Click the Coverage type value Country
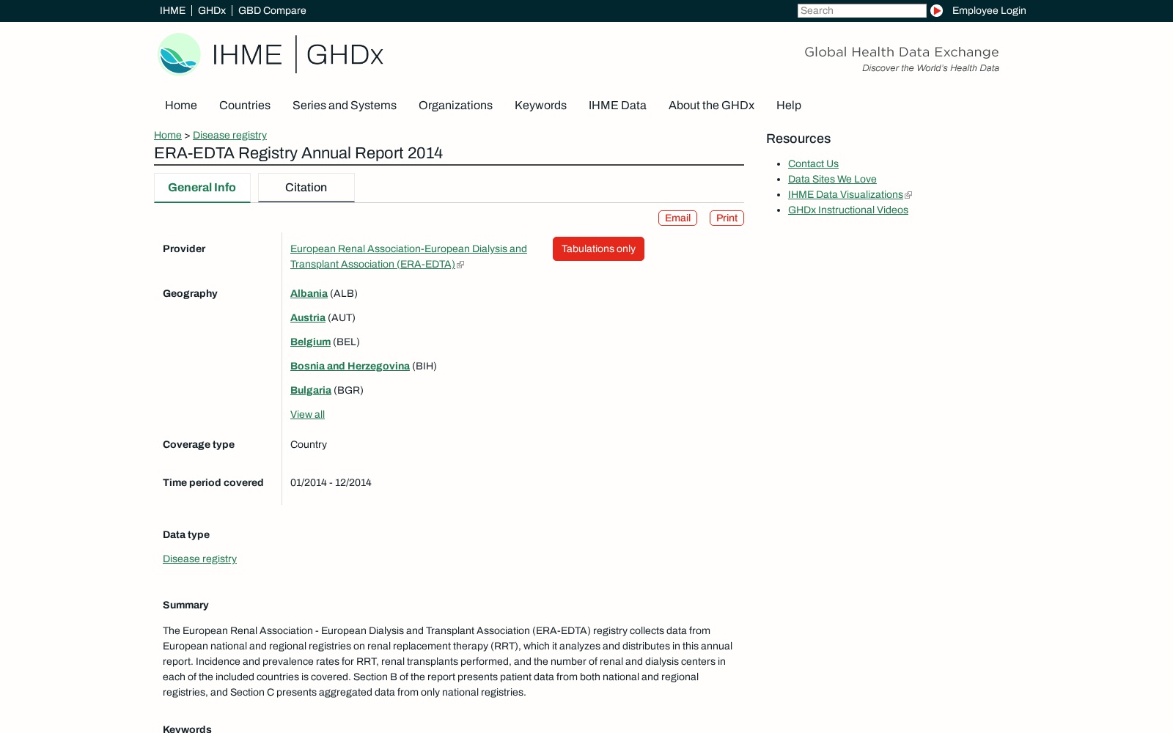The image size is (1173, 733). 309,445
